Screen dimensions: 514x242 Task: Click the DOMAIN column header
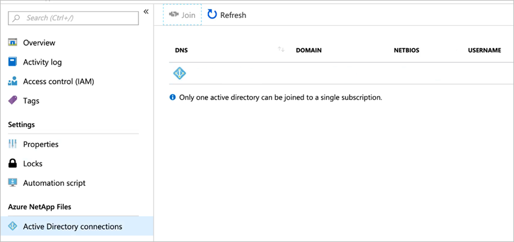309,50
